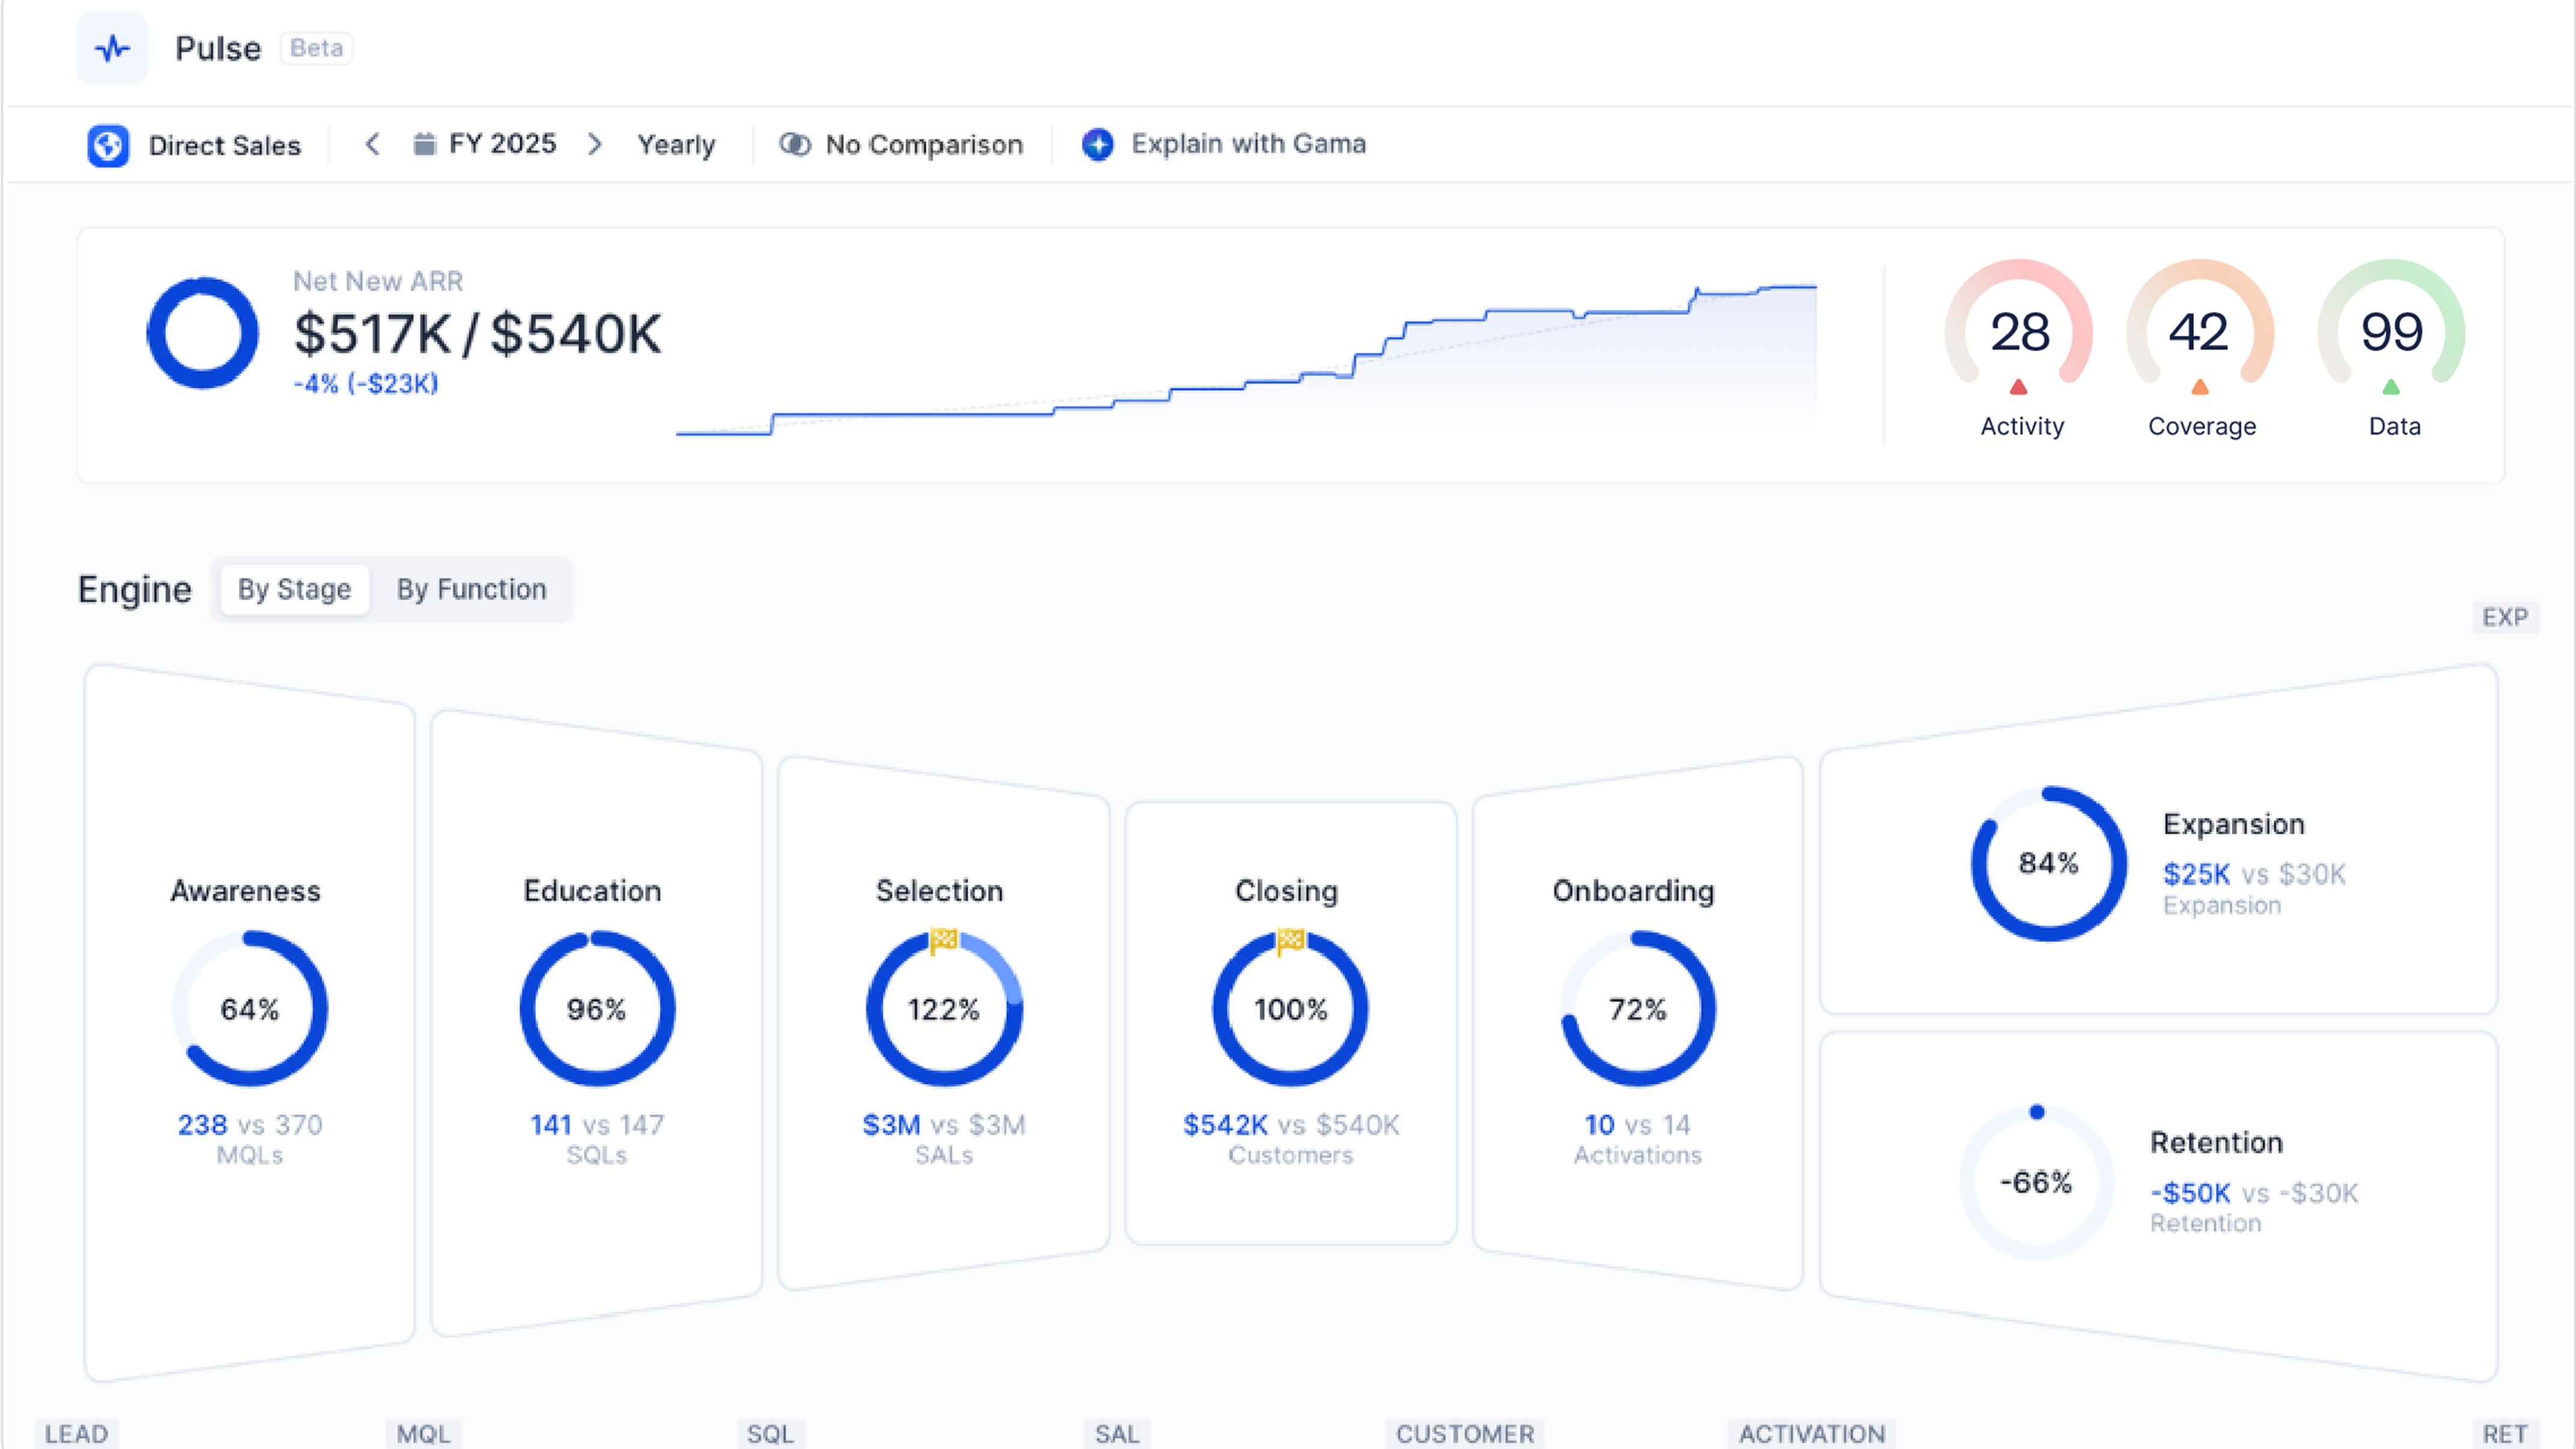The height and width of the screenshot is (1449, 2576).
Task: Click the Pulse heartbeat logo icon
Action: pos(112,48)
